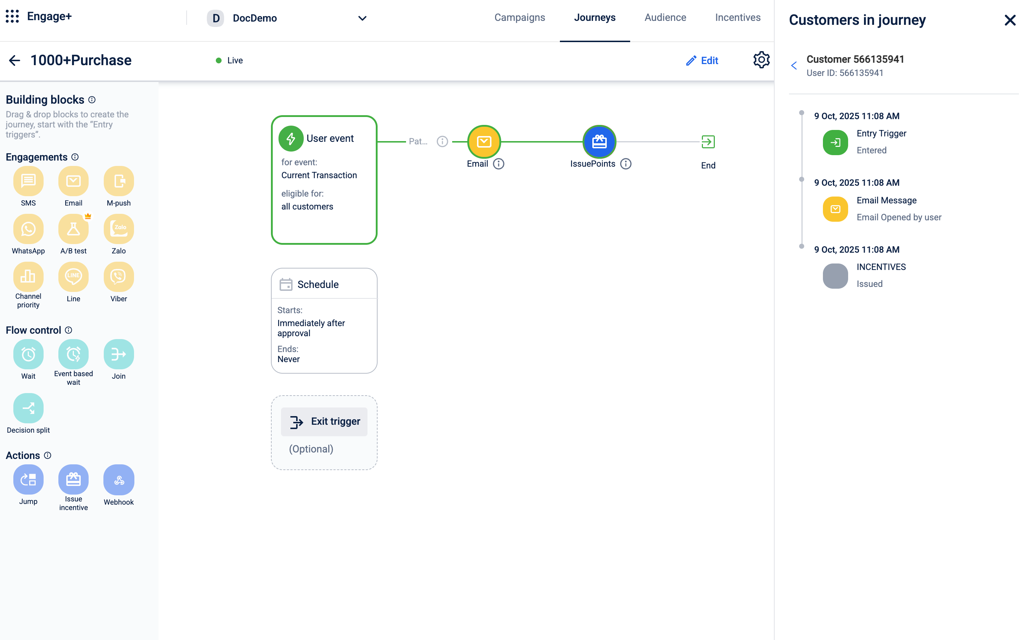Click the Email node on canvas

coord(484,141)
